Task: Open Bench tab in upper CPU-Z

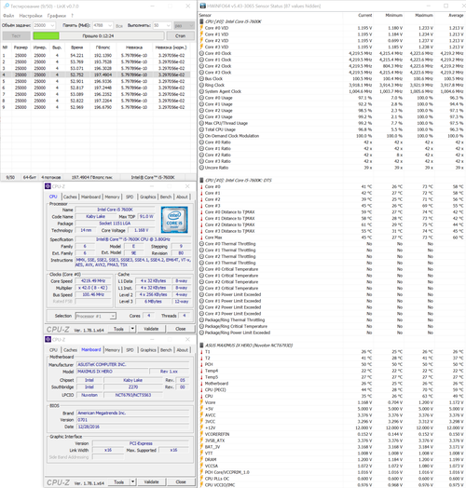Action: 166,197
